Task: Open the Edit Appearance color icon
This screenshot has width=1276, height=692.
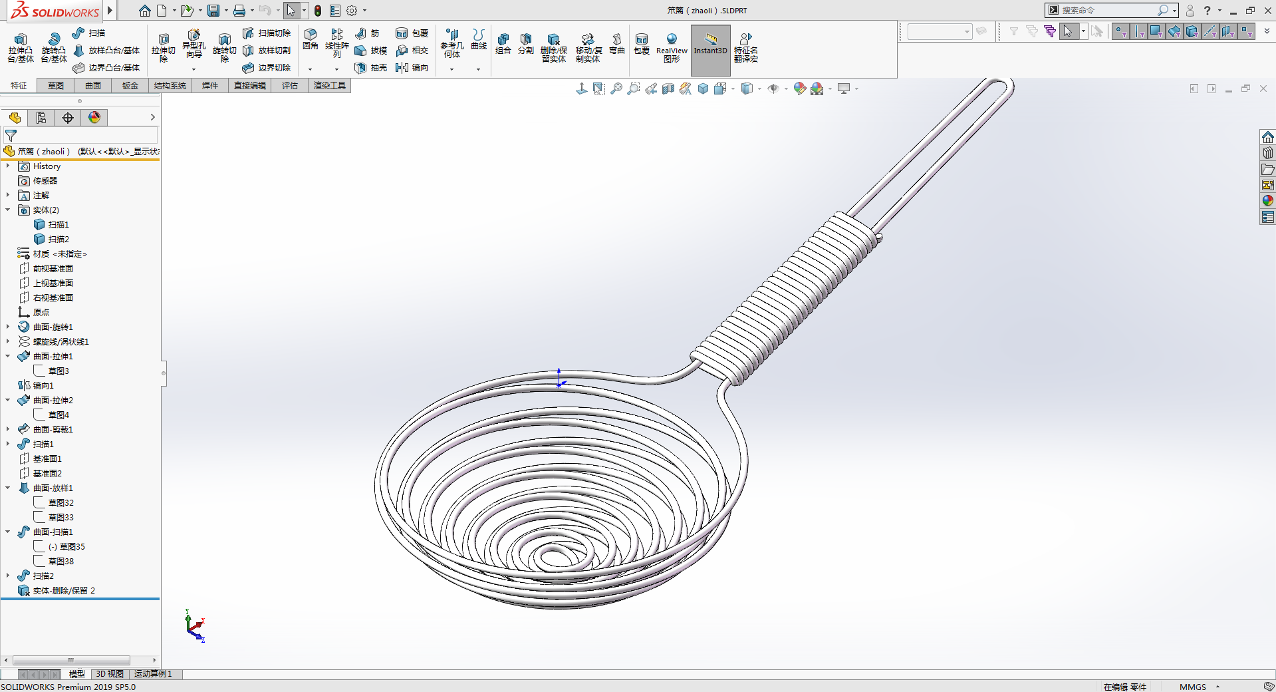Action: coord(800,88)
